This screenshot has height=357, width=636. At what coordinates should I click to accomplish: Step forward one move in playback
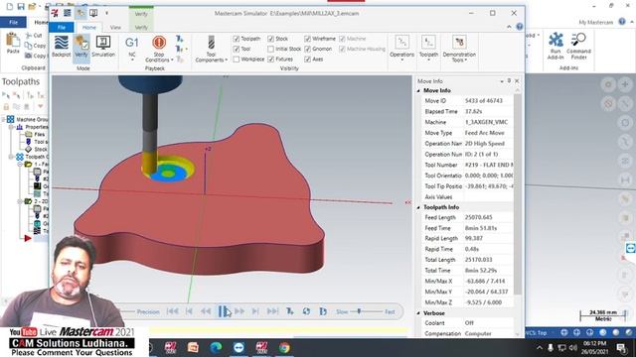(x=255, y=311)
